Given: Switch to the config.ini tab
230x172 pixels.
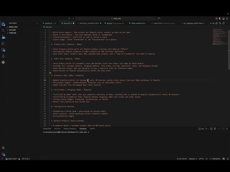Looking at the screenshot, I should pyautogui.click(x=49, y=23).
